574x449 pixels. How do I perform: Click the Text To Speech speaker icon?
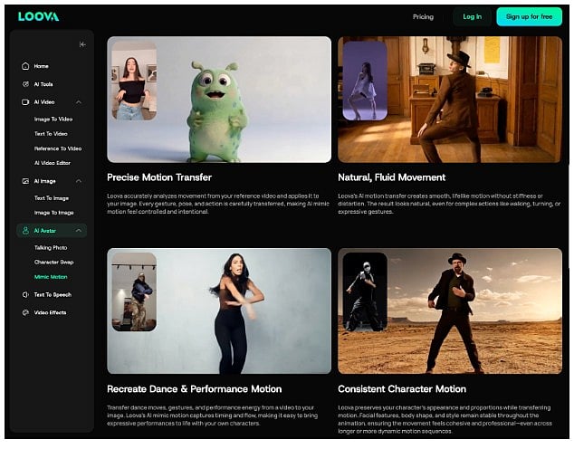pos(25,294)
